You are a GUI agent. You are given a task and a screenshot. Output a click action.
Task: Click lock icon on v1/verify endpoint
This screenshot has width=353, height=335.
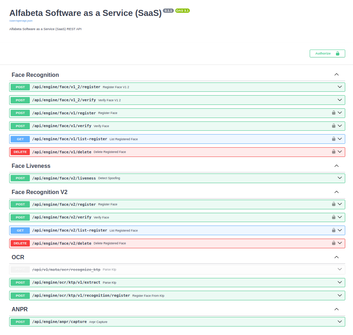[333, 126]
